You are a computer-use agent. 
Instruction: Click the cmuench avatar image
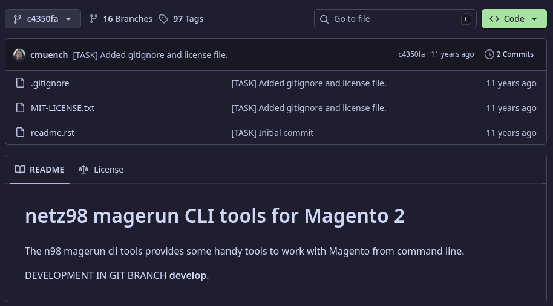coord(19,54)
